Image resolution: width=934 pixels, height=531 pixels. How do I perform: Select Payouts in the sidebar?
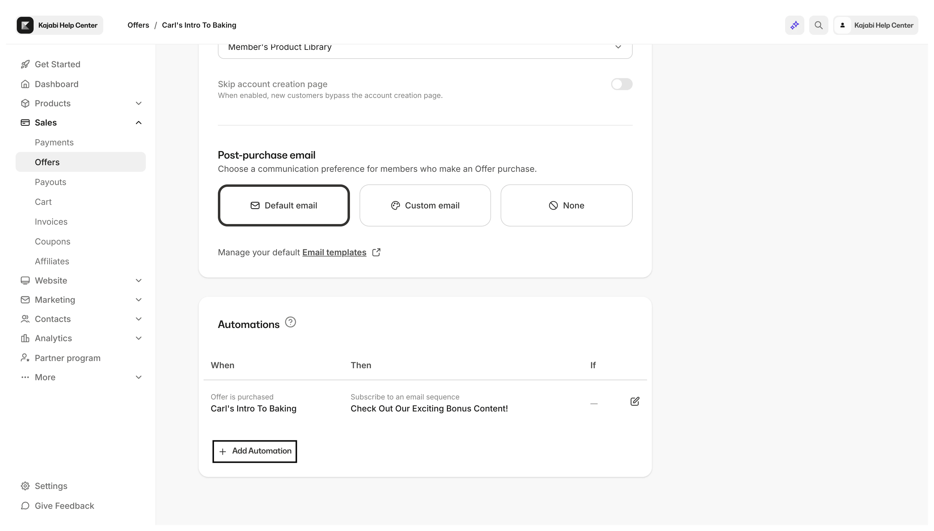(51, 182)
